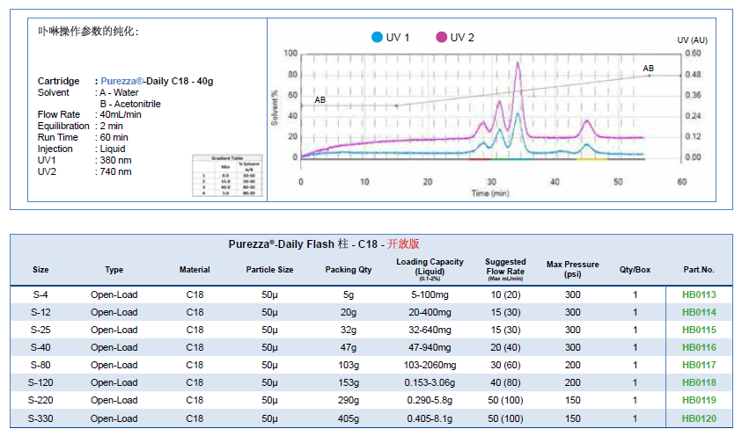Select the S-40 size cell
The width and height of the screenshot is (742, 436).
pos(40,347)
